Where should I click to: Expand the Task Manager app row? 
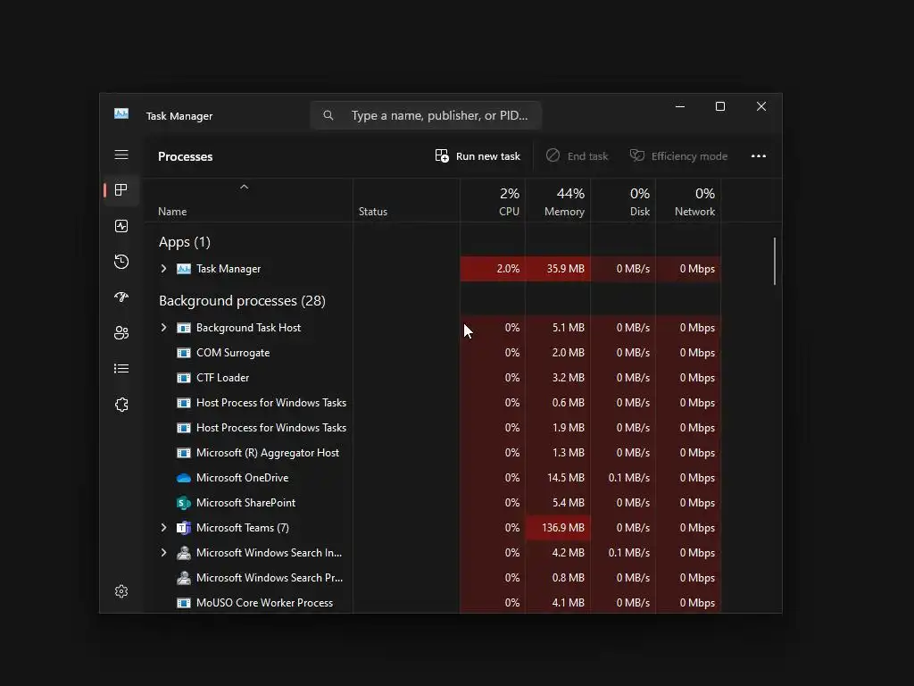click(x=164, y=268)
